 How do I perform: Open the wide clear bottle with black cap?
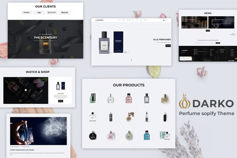coord(93,117)
